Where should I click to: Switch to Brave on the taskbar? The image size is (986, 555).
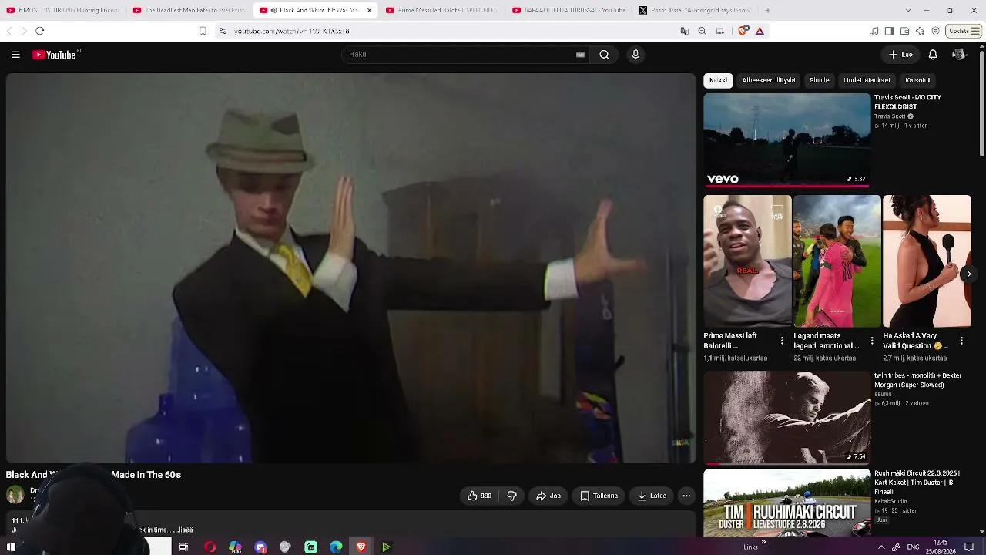[x=361, y=547]
